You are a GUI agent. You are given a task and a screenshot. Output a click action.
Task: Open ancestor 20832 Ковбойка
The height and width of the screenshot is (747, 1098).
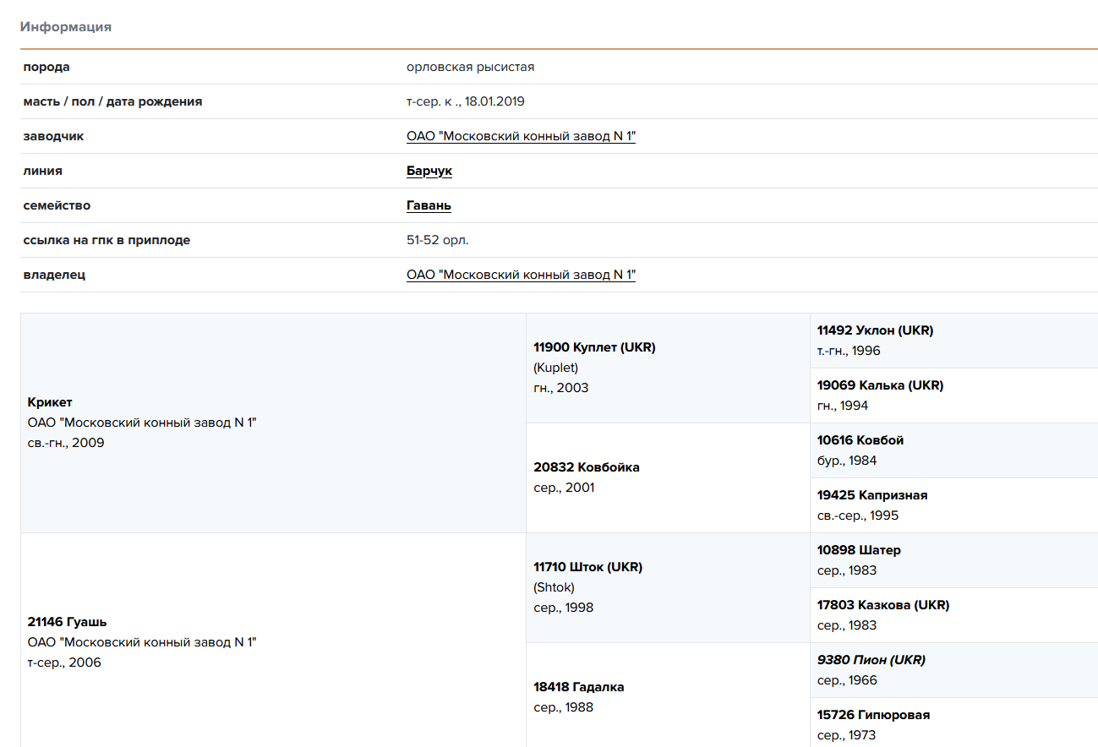click(x=586, y=467)
